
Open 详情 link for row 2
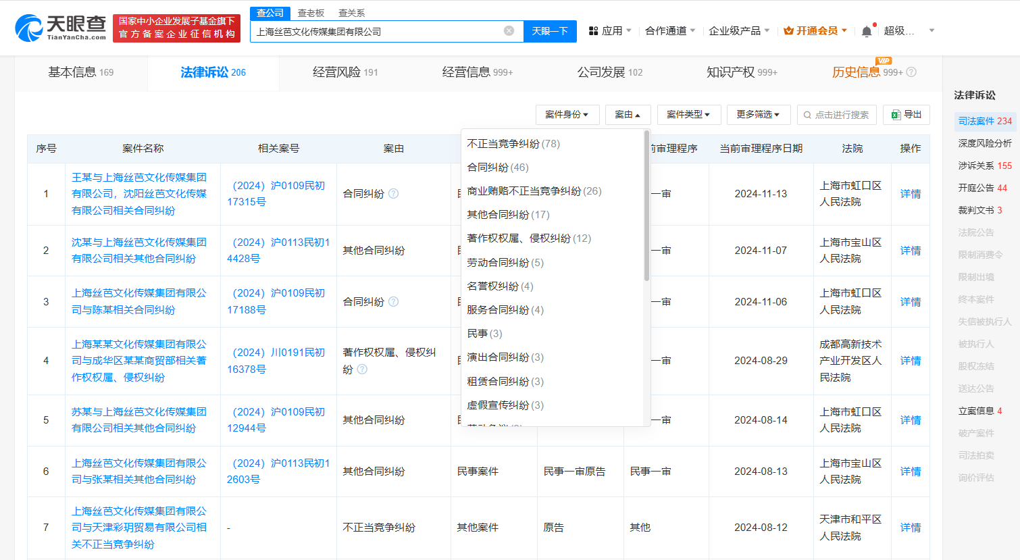click(910, 251)
